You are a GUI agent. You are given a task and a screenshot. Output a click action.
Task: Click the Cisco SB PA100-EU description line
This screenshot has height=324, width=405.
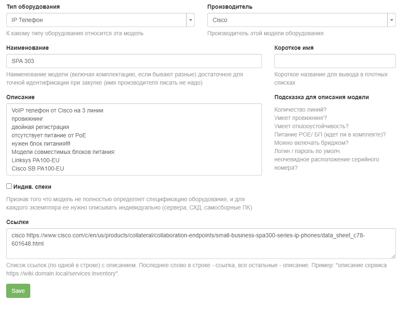(38, 168)
